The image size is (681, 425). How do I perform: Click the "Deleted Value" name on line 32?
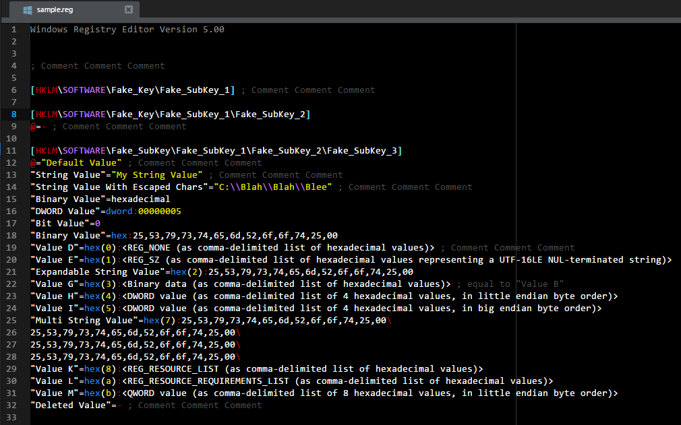coord(70,405)
